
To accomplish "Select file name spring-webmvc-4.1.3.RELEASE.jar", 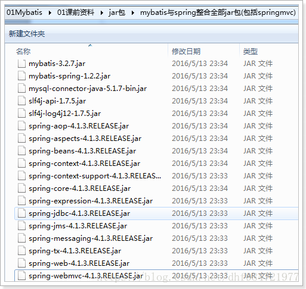I will click(86, 276).
